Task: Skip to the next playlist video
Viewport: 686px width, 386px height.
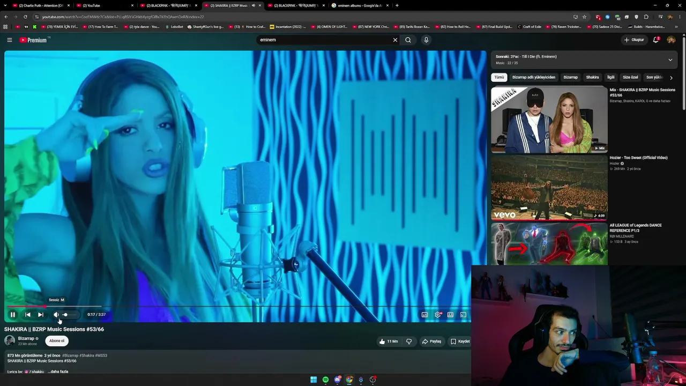Action: click(x=41, y=315)
